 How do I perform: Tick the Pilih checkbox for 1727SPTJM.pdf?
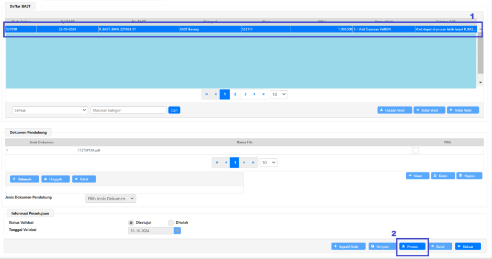416,150
